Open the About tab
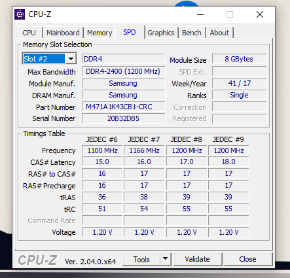This screenshot has width=290, height=278. tap(219, 33)
